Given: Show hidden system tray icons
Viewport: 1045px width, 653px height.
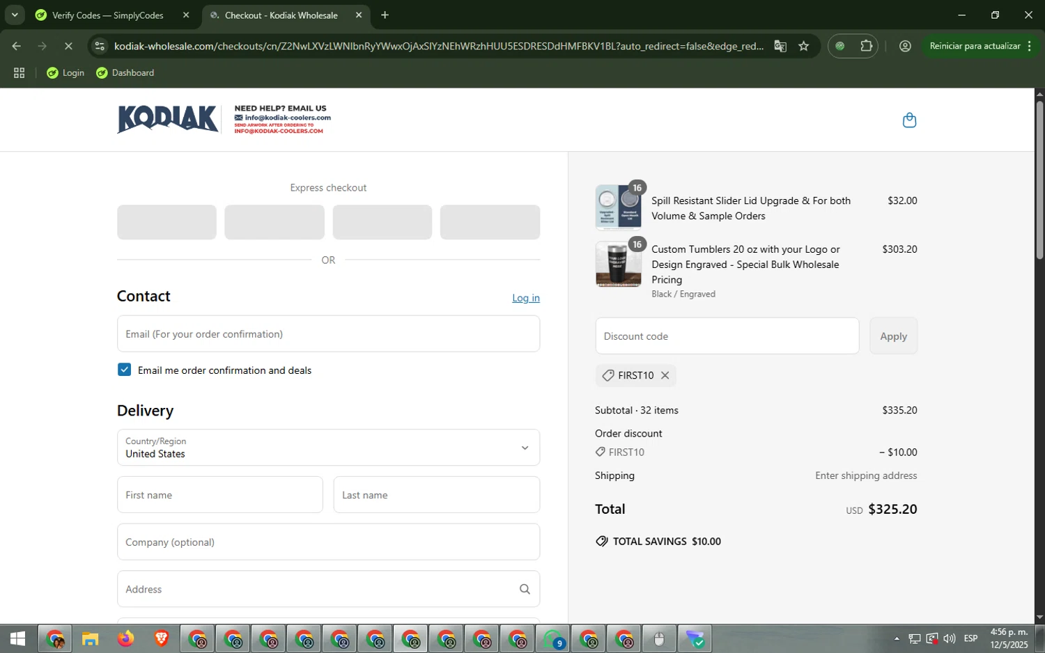Looking at the screenshot, I should [x=896, y=638].
